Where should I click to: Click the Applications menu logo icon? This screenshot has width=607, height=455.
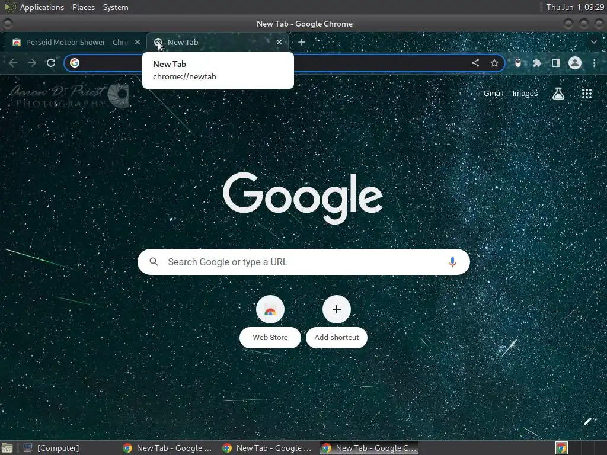tap(9, 7)
